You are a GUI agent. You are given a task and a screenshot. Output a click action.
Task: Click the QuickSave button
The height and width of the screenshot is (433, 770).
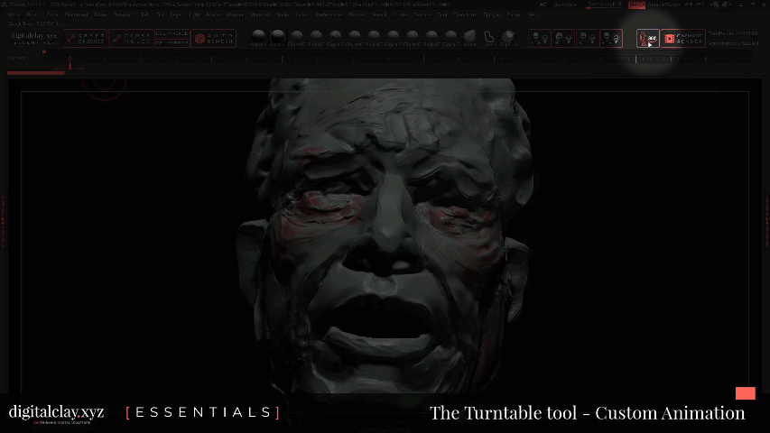(x=565, y=5)
